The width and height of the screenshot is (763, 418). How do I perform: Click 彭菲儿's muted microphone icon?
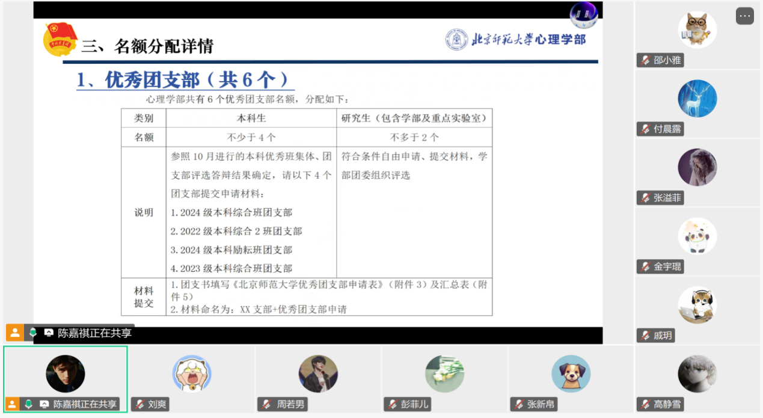click(393, 405)
